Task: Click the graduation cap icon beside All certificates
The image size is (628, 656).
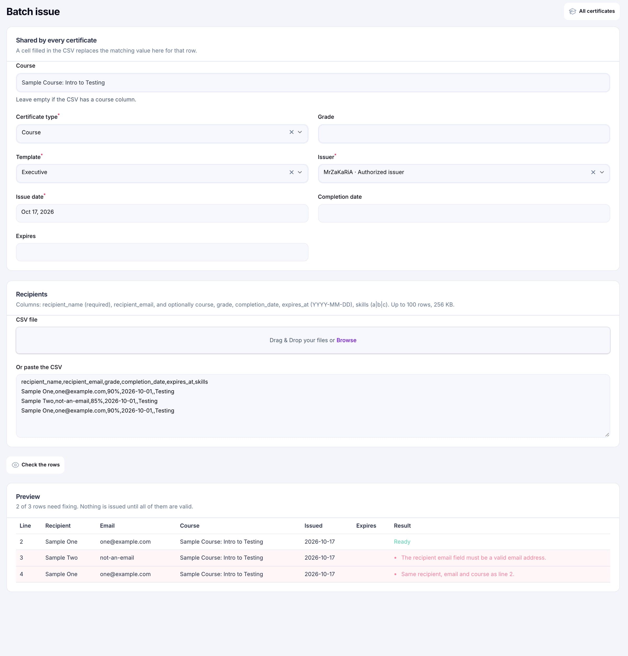Action: (x=573, y=12)
